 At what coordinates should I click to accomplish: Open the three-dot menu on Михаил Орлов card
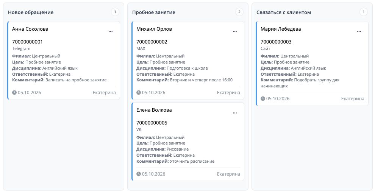235,31
